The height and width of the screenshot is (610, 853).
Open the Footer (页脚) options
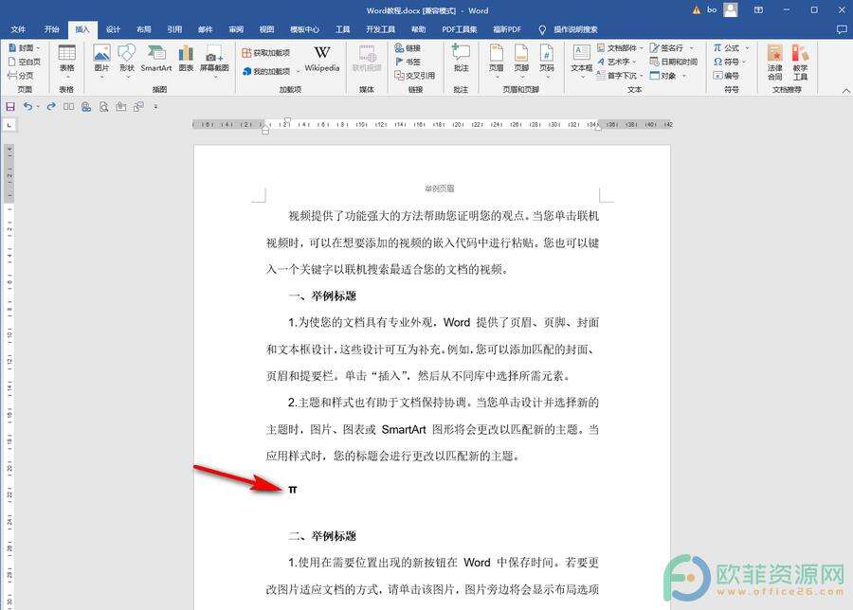pyautogui.click(x=521, y=61)
